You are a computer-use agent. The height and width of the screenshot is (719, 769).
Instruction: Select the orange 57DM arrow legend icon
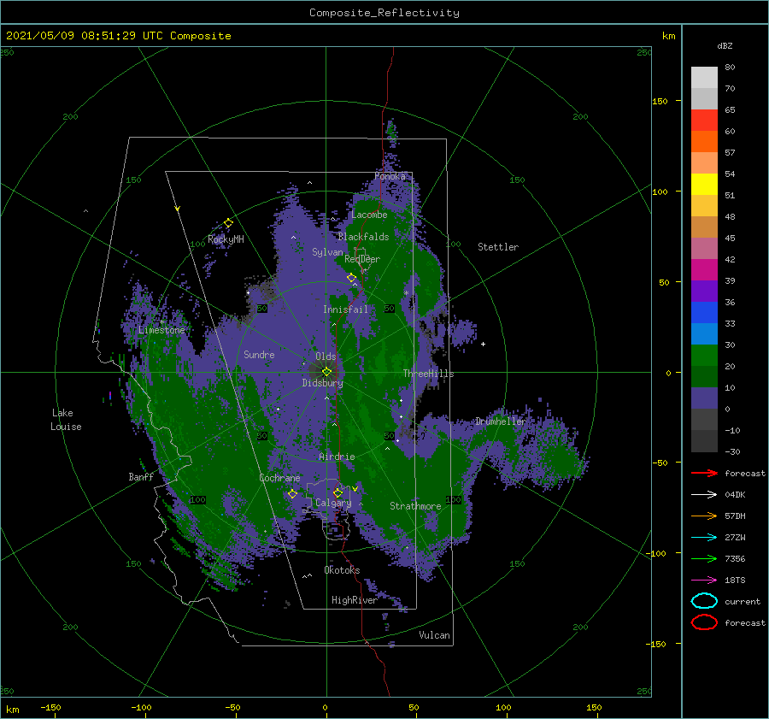(704, 516)
